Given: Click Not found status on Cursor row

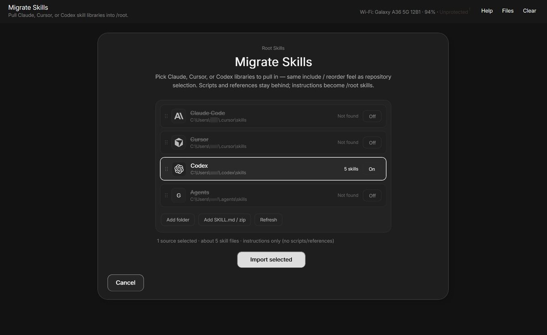Looking at the screenshot, I should coord(348,142).
